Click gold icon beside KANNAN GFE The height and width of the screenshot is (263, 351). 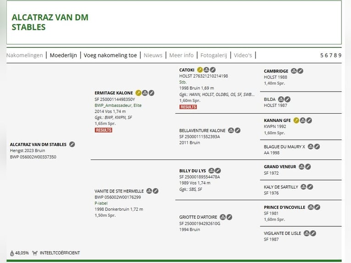point(296,121)
